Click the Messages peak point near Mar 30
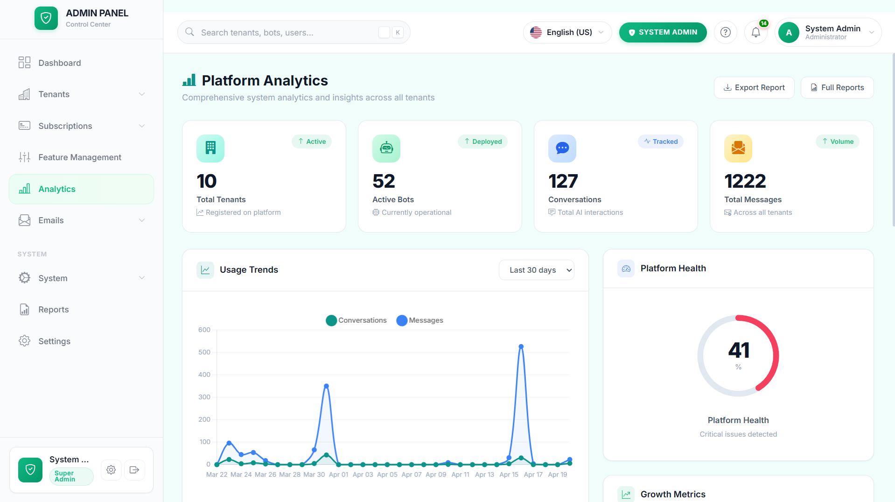This screenshot has height=502, width=895. click(326, 386)
